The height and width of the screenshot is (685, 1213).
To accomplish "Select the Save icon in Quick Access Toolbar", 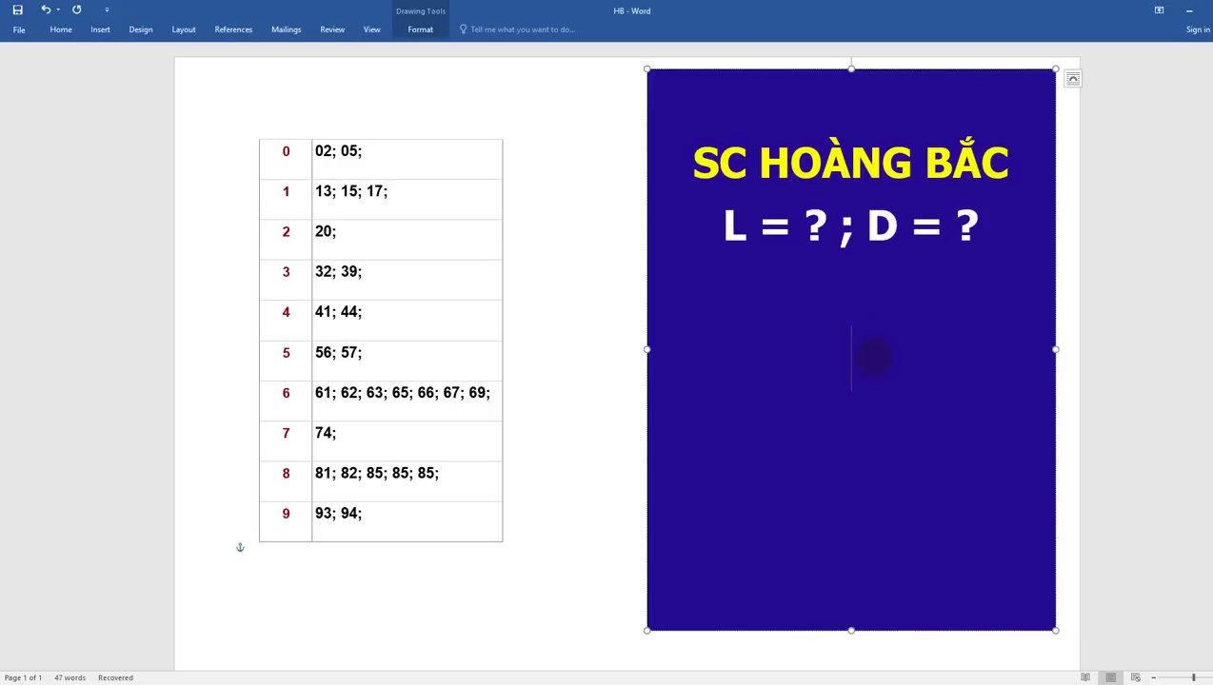I will (x=17, y=10).
